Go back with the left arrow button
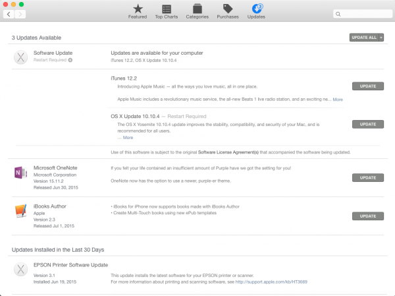This screenshot has height=296, width=395. tap(9, 14)
